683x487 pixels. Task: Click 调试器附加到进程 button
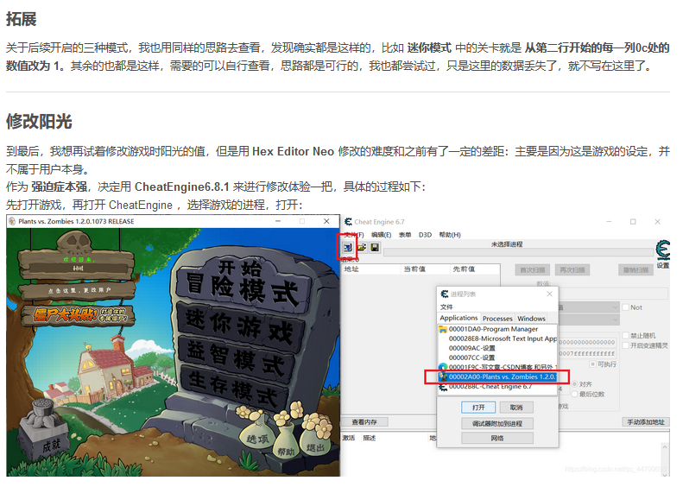coord(497,423)
